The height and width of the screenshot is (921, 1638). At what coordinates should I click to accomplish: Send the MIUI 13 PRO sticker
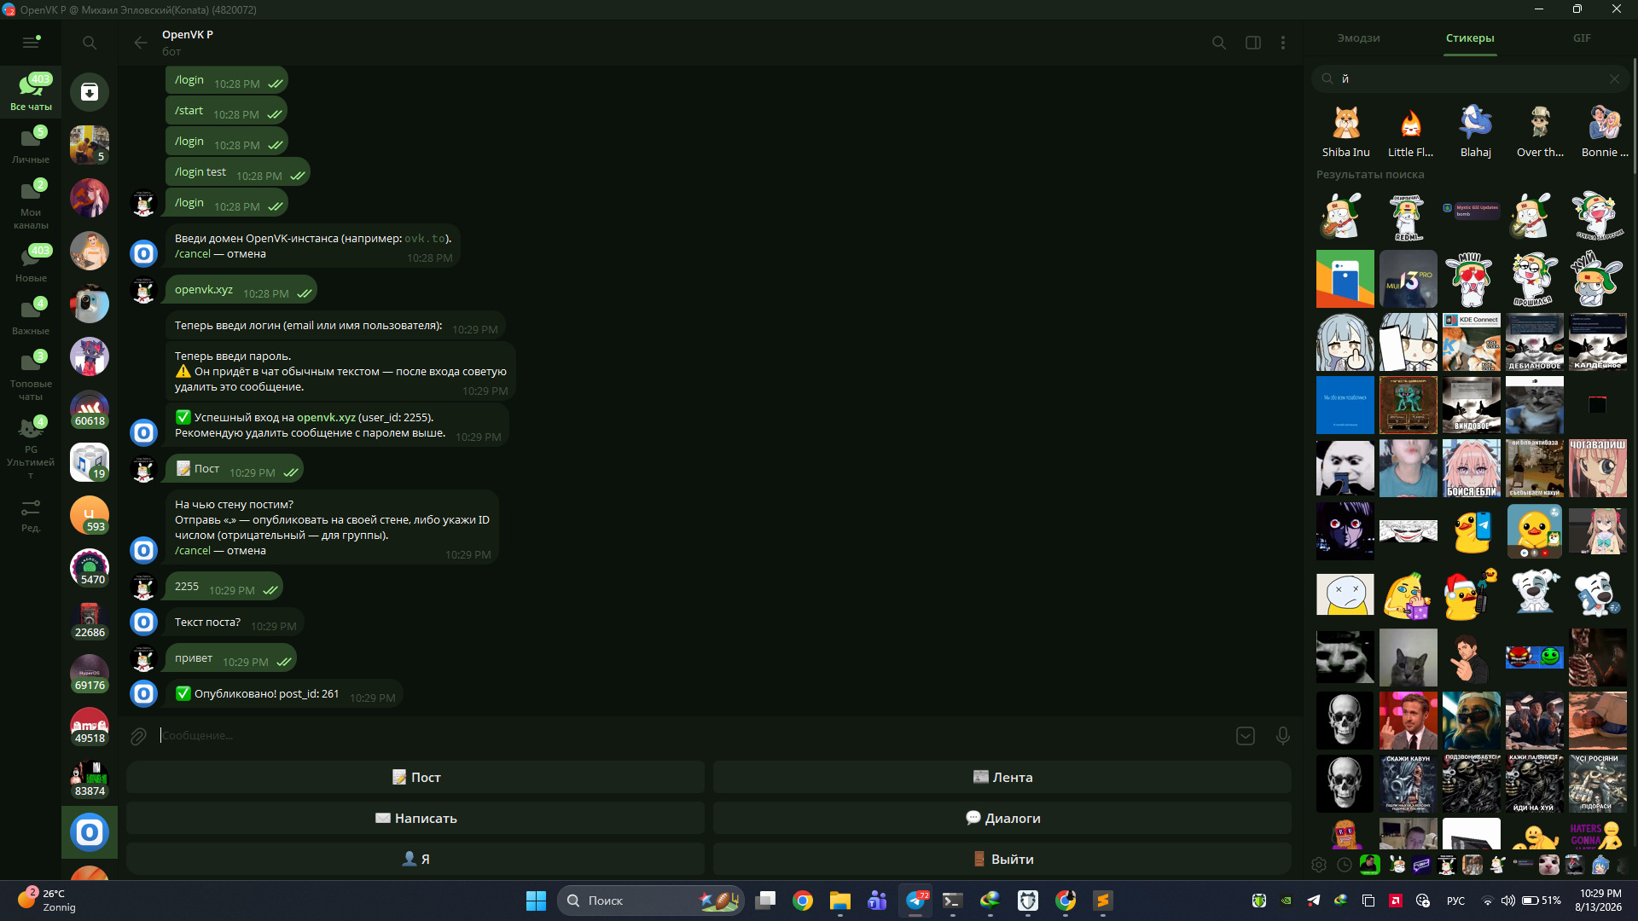1409,279
